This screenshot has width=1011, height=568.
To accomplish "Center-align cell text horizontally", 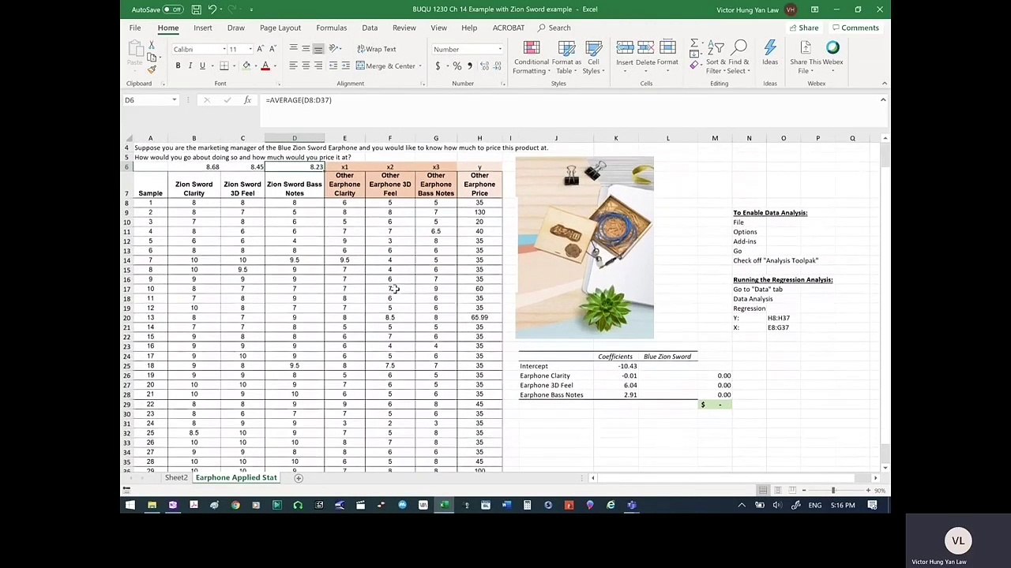I will coord(306,65).
